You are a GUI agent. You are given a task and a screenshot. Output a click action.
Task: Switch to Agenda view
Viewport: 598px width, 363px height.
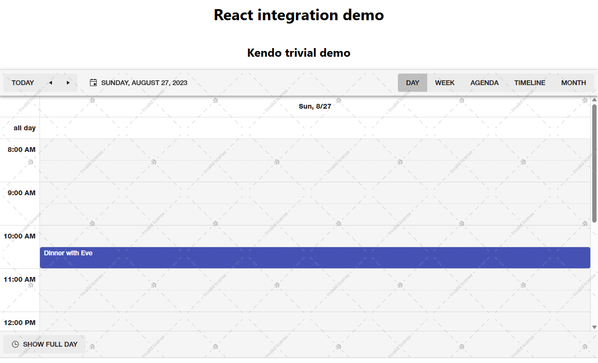[x=484, y=83]
